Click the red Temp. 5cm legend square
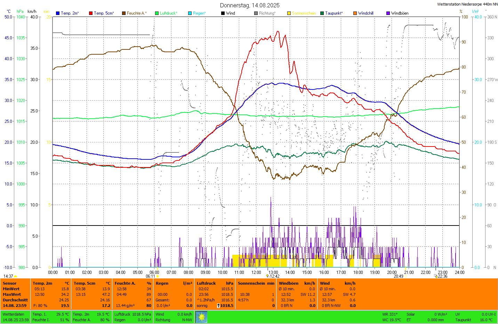This screenshot has height=324, width=498. [x=91, y=13]
